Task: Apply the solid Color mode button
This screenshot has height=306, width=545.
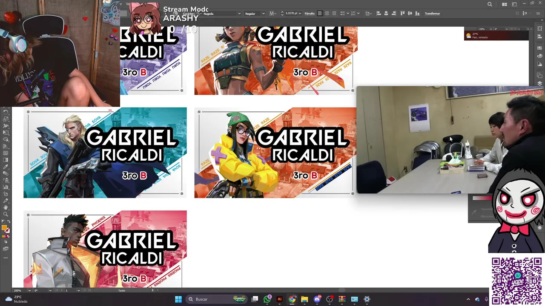Action: click(x=3, y=236)
